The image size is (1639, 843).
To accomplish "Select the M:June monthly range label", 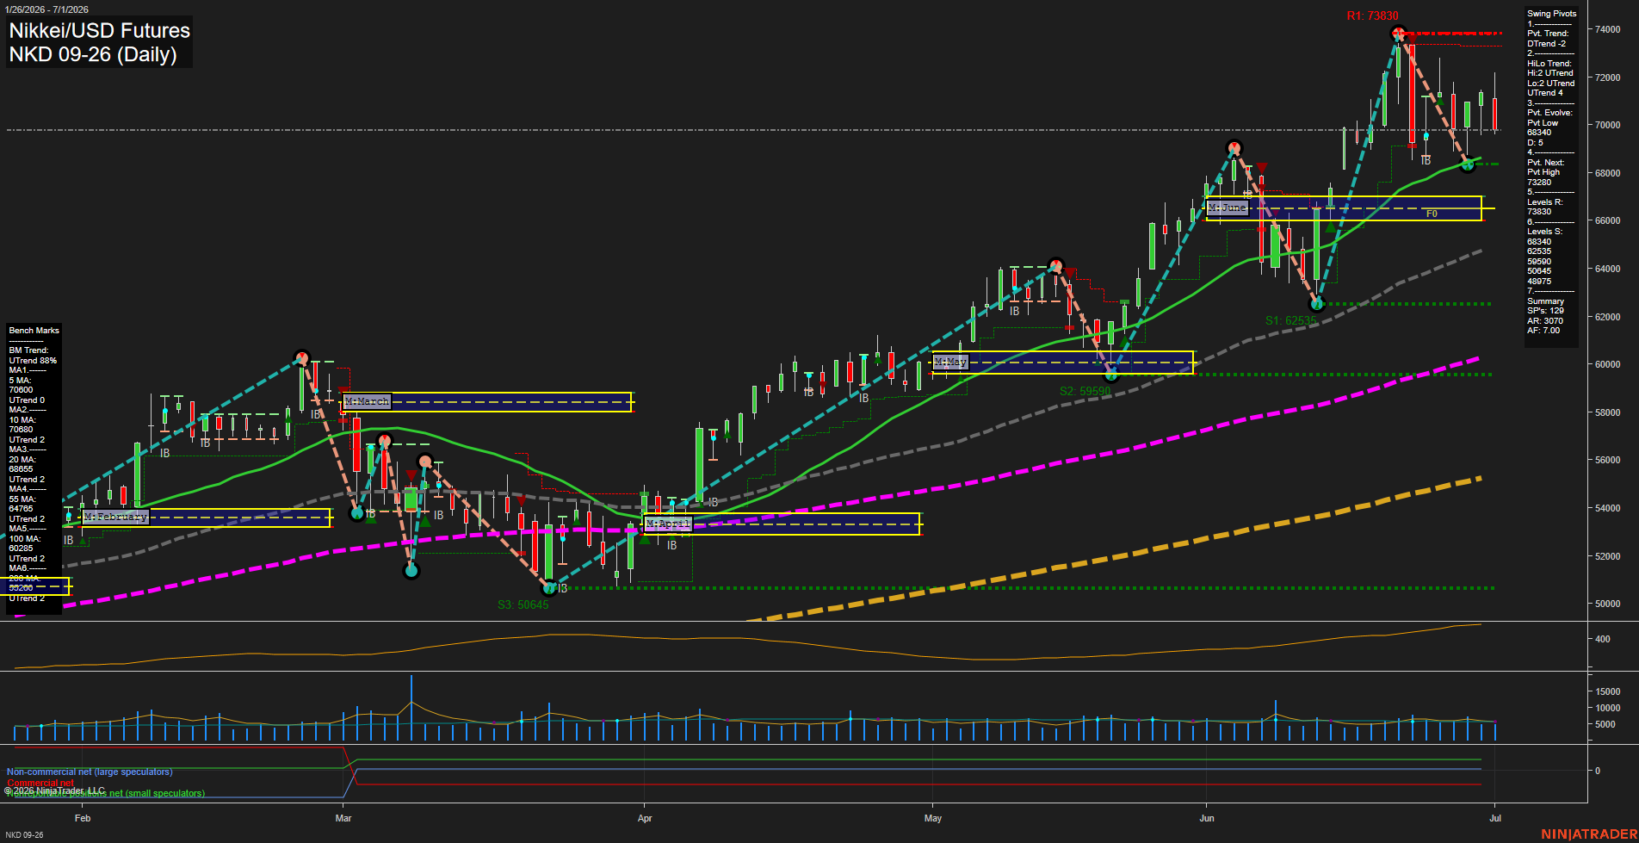I will tap(1228, 208).
